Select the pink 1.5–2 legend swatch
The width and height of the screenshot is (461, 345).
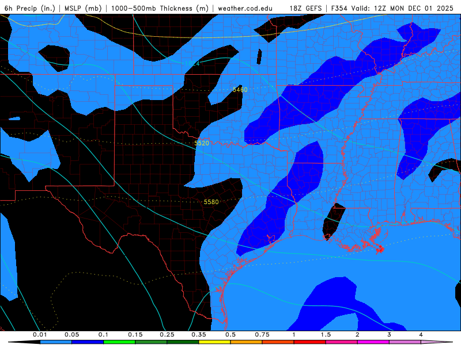[x=342, y=342]
